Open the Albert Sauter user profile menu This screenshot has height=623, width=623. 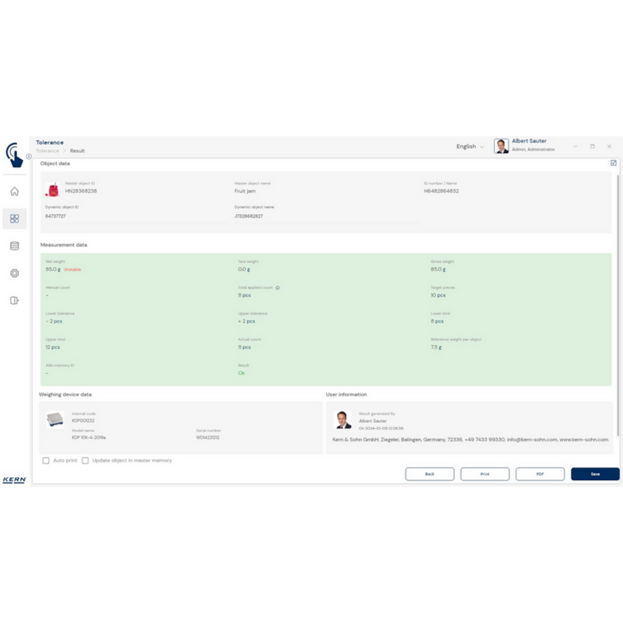tap(525, 146)
